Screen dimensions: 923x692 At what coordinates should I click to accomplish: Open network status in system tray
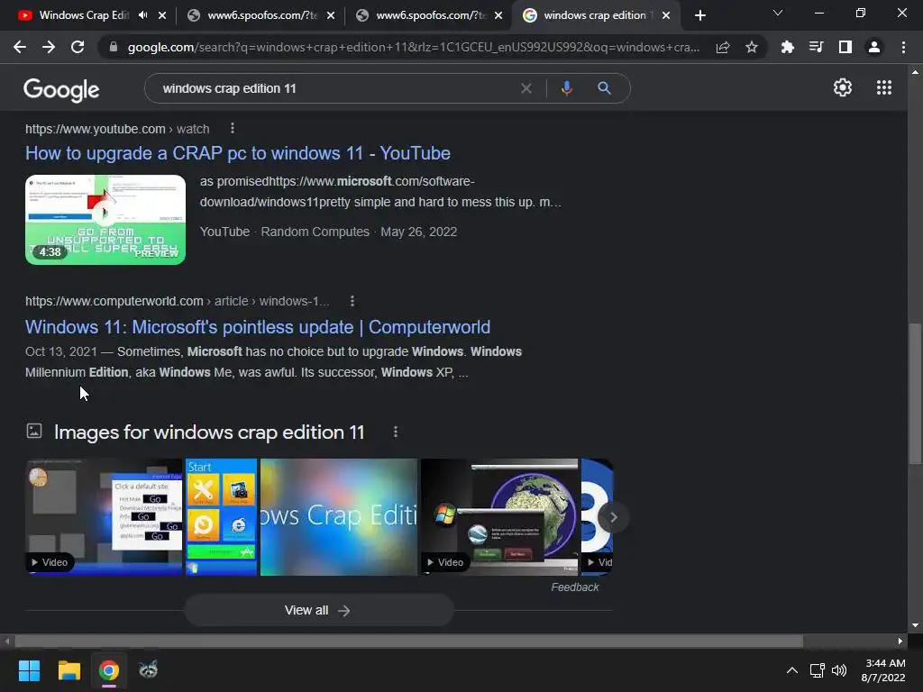coord(817,670)
